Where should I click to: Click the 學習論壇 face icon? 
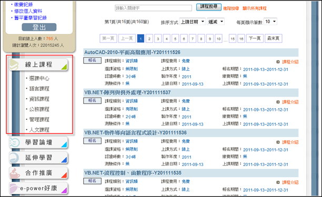pyautogui.click(x=15, y=142)
